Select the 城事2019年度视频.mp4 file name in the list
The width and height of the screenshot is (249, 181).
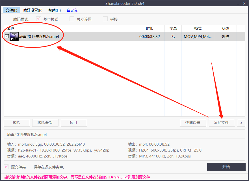coord(39,37)
